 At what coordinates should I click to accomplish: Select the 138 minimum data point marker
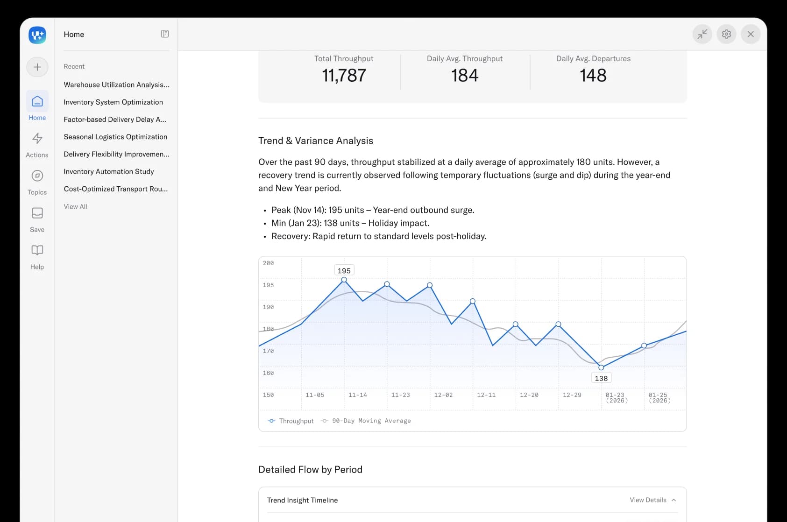601,367
